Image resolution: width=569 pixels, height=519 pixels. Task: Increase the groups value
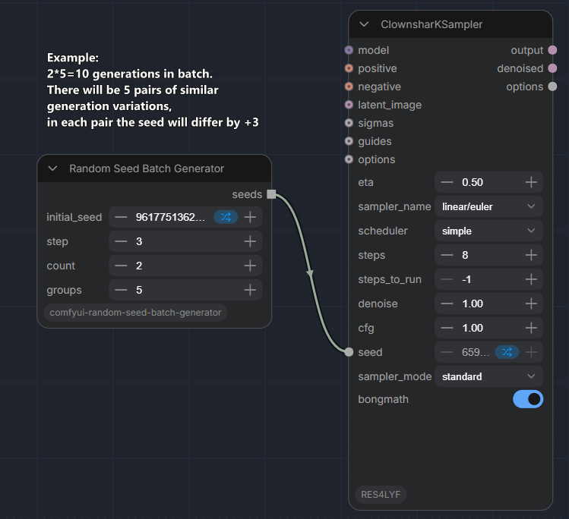(x=250, y=290)
